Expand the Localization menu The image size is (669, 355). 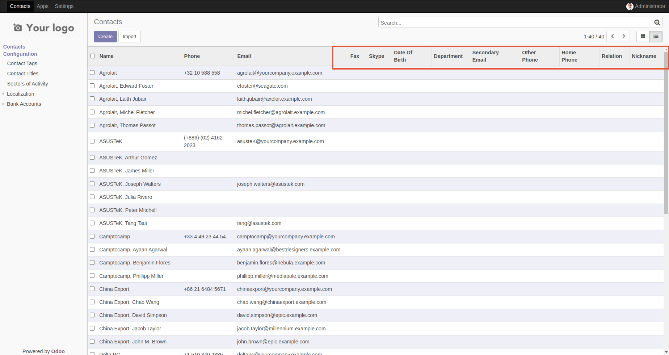20,94
